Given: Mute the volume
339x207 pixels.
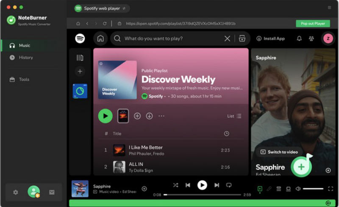Looking at the screenshot, I should (x=298, y=189).
